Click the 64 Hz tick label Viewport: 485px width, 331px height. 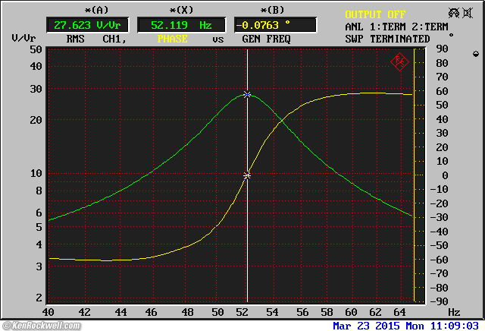[x=399, y=312]
